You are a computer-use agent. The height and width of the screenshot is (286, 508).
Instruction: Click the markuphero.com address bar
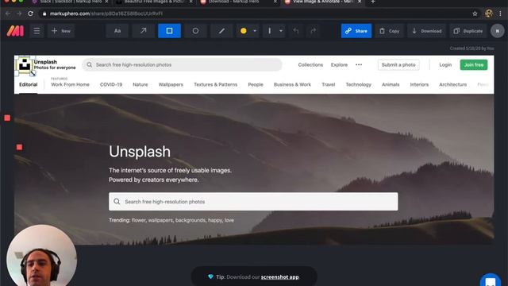click(x=260, y=14)
